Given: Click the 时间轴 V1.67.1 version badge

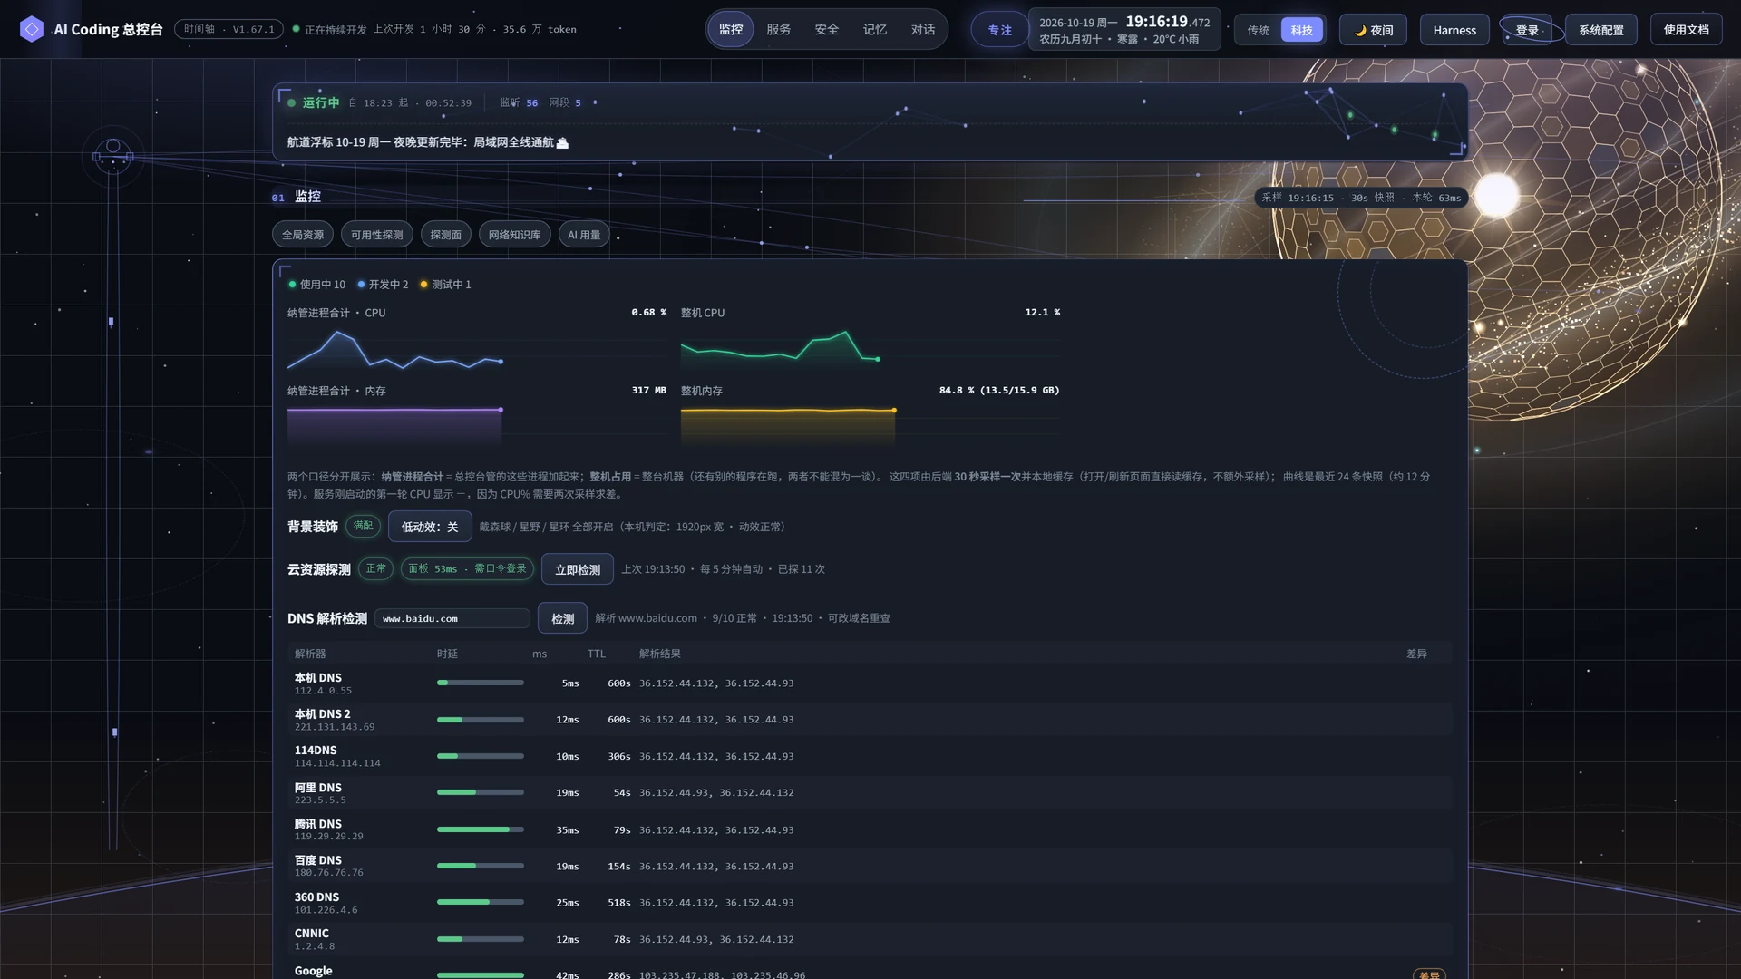Looking at the screenshot, I should 229,29.
